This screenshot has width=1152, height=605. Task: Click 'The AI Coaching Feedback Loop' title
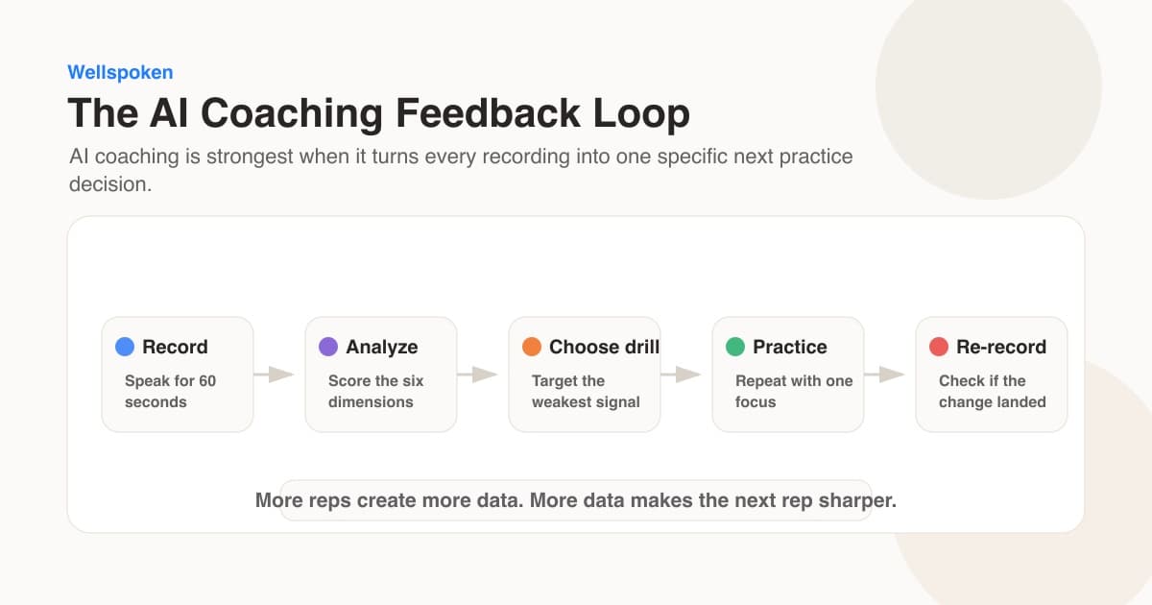click(x=378, y=113)
